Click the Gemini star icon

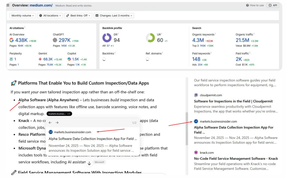pyautogui.click(x=40, y=59)
